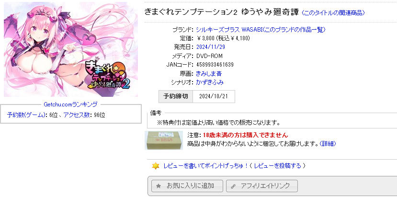Click the アクセス数 ranking link

77,115
